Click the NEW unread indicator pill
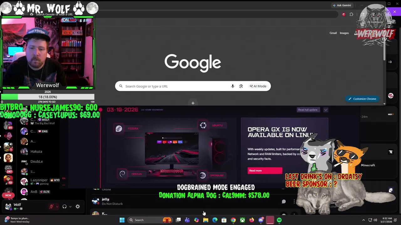401x225 pixels. tap(8, 195)
